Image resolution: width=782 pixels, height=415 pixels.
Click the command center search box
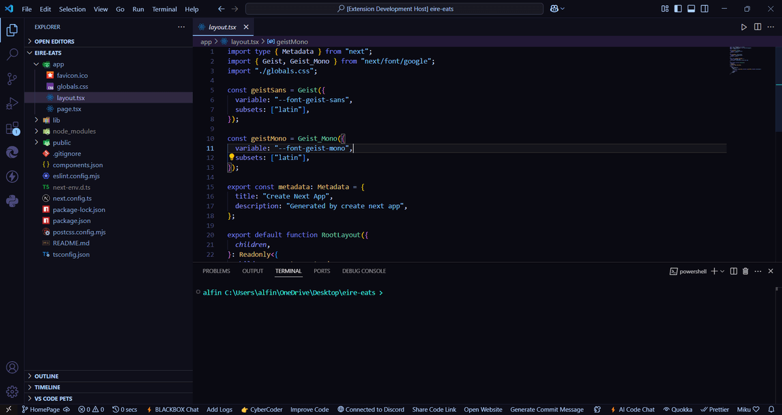click(394, 9)
